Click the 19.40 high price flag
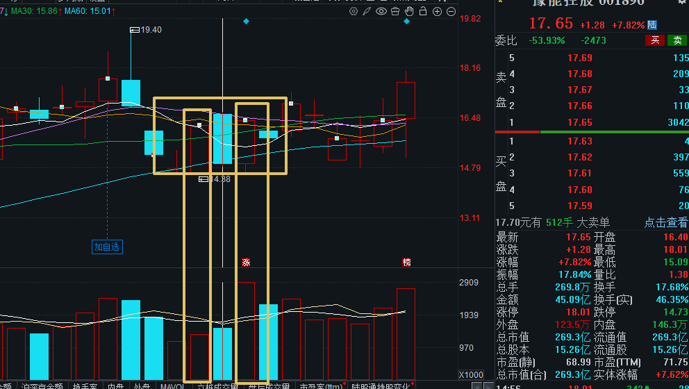The width and height of the screenshot is (689, 389). 146,30
